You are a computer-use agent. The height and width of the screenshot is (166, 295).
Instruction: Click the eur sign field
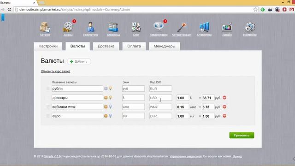[x=133, y=116]
